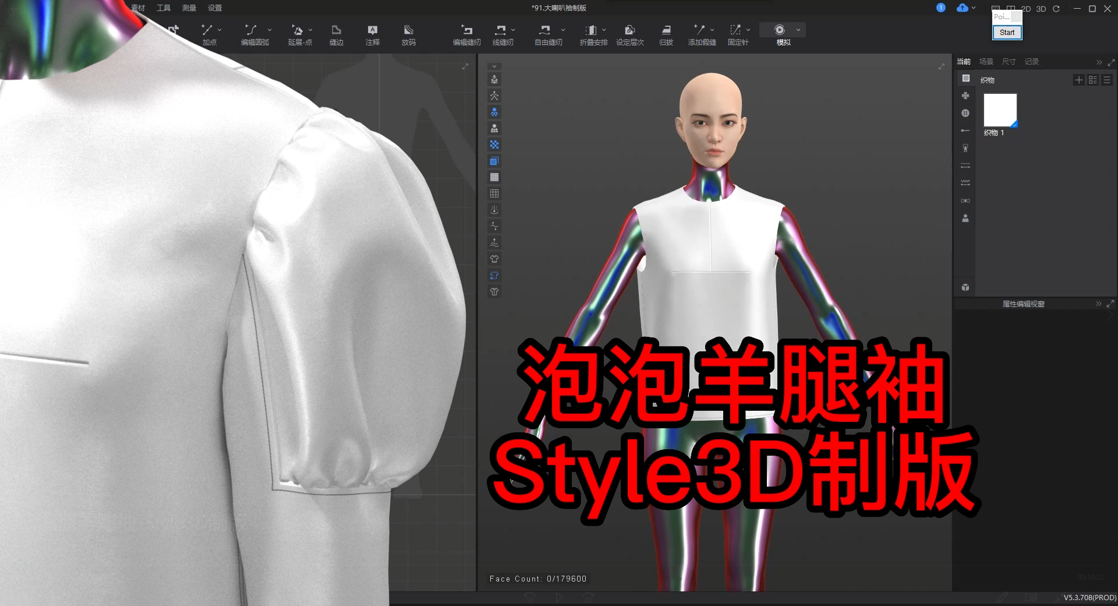This screenshot has width=1118, height=606.
Task: Open the 测量 menu
Action: click(x=189, y=8)
